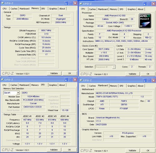Viewport: 156px width, 153px height.
Task: Minimize the Mainboard CPU-Z window
Action: tap(145, 80)
